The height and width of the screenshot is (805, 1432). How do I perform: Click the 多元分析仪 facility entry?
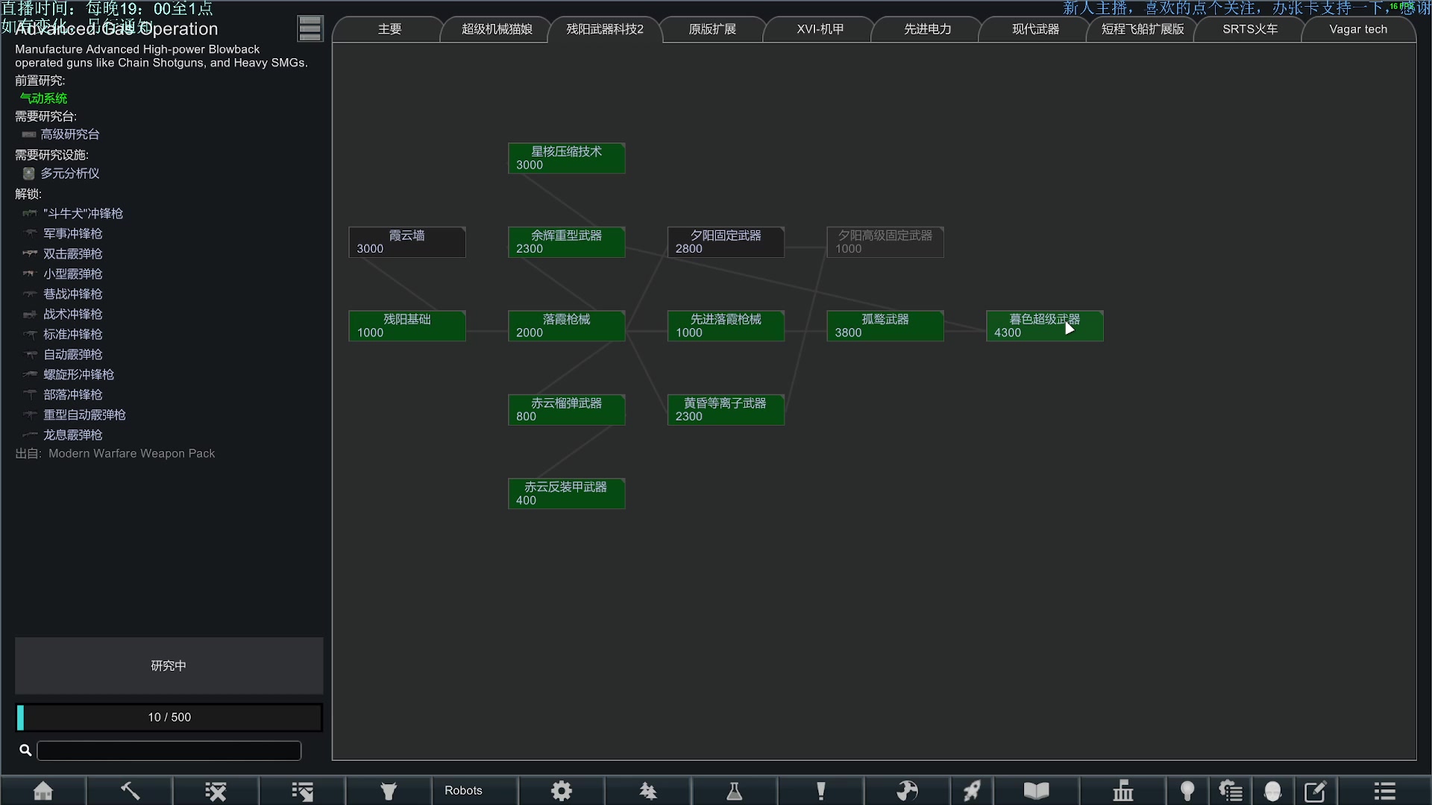(x=61, y=173)
